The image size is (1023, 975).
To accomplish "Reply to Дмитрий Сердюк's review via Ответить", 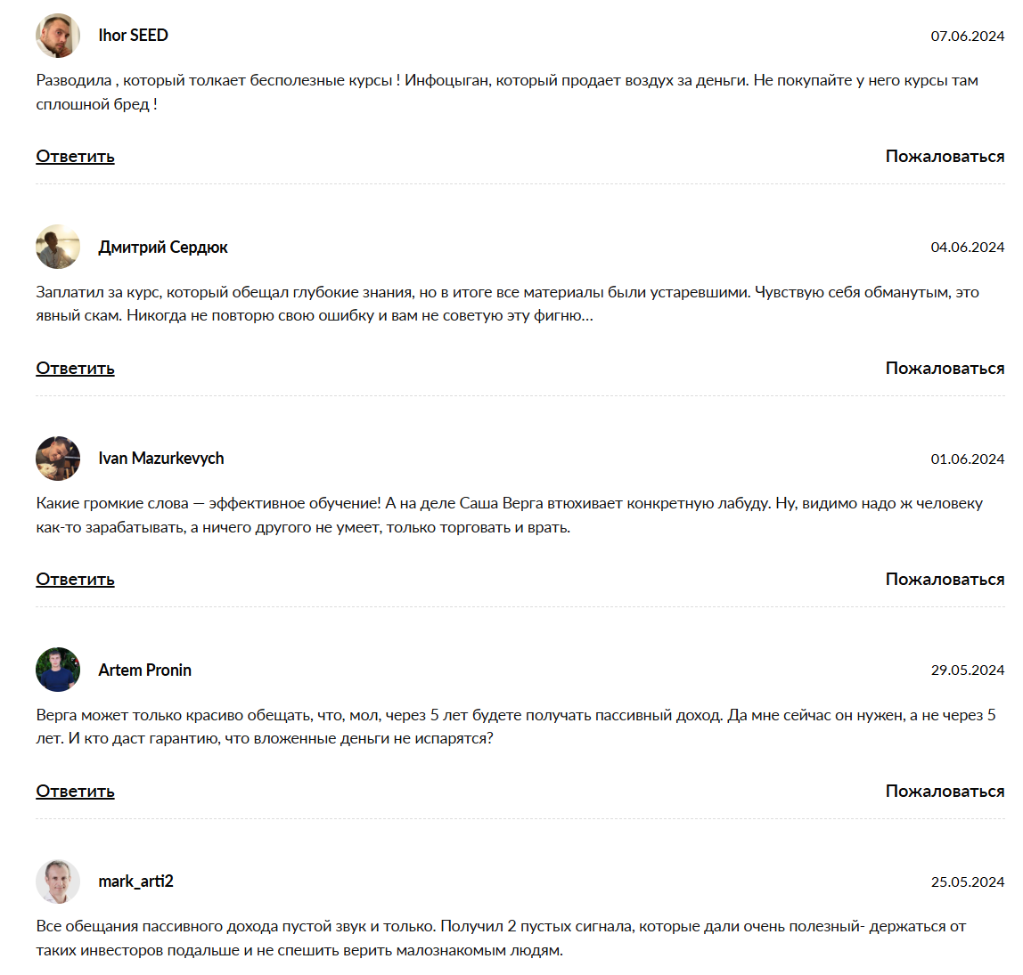I will point(76,369).
